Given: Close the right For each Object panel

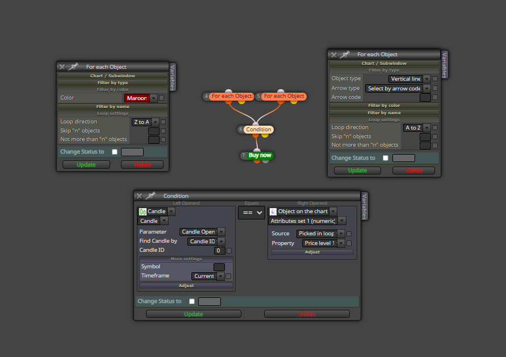Looking at the screenshot, I should coord(334,55).
